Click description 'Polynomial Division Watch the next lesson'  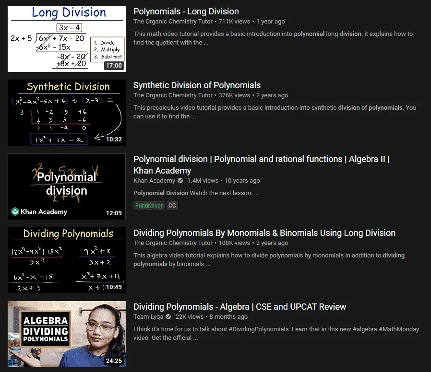tap(196, 193)
